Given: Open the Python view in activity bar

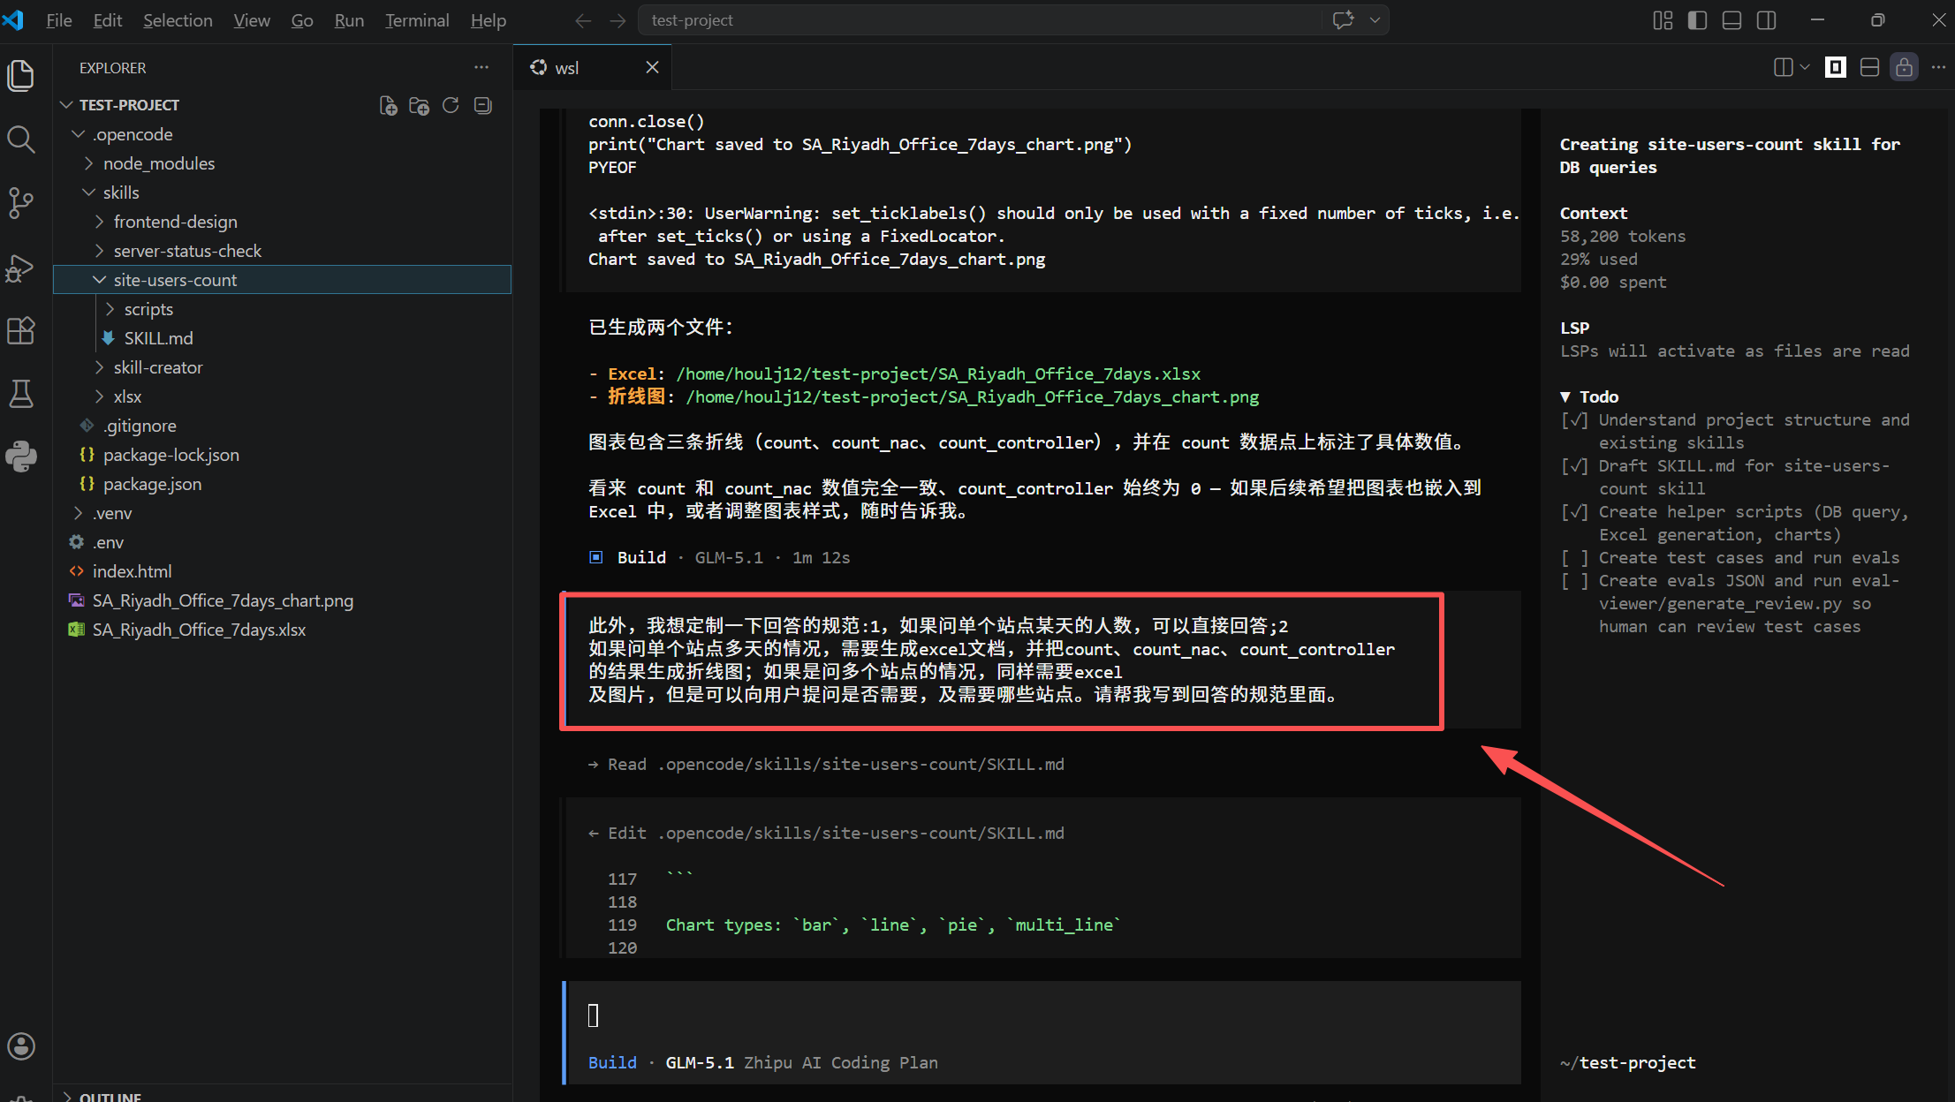Looking at the screenshot, I should pyautogui.click(x=21, y=457).
